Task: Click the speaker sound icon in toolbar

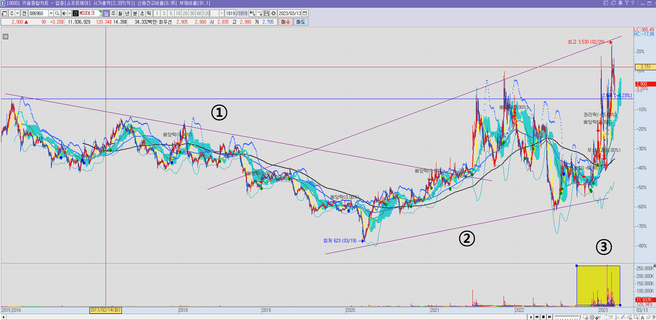Action: [64, 13]
